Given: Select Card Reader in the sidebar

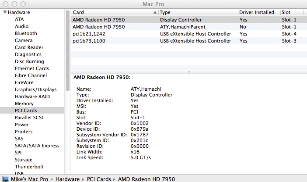Looking at the screenshot, I should click(29, 47).
